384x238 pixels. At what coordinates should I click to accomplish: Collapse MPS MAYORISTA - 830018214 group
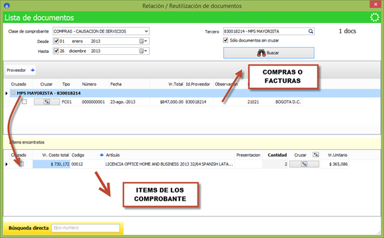click(14, 93)
